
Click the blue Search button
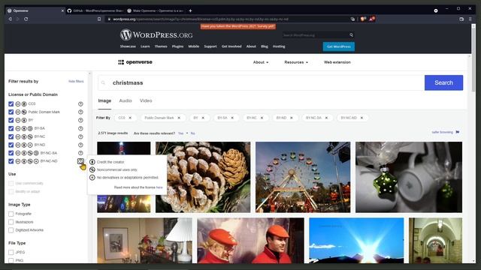(443, 82)
